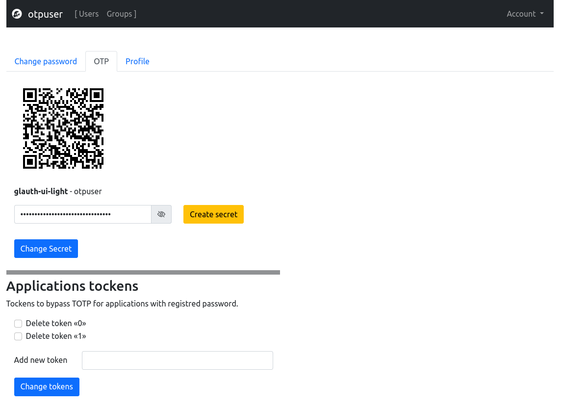
Task: Open the Account dropdown menu
Action: [525, 14]
